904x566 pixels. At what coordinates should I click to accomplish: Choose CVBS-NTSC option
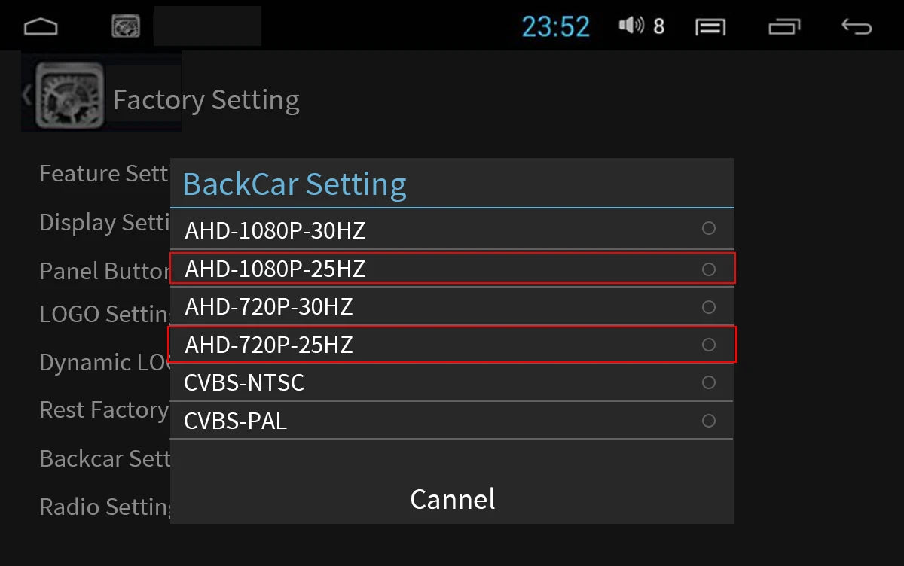452,382
